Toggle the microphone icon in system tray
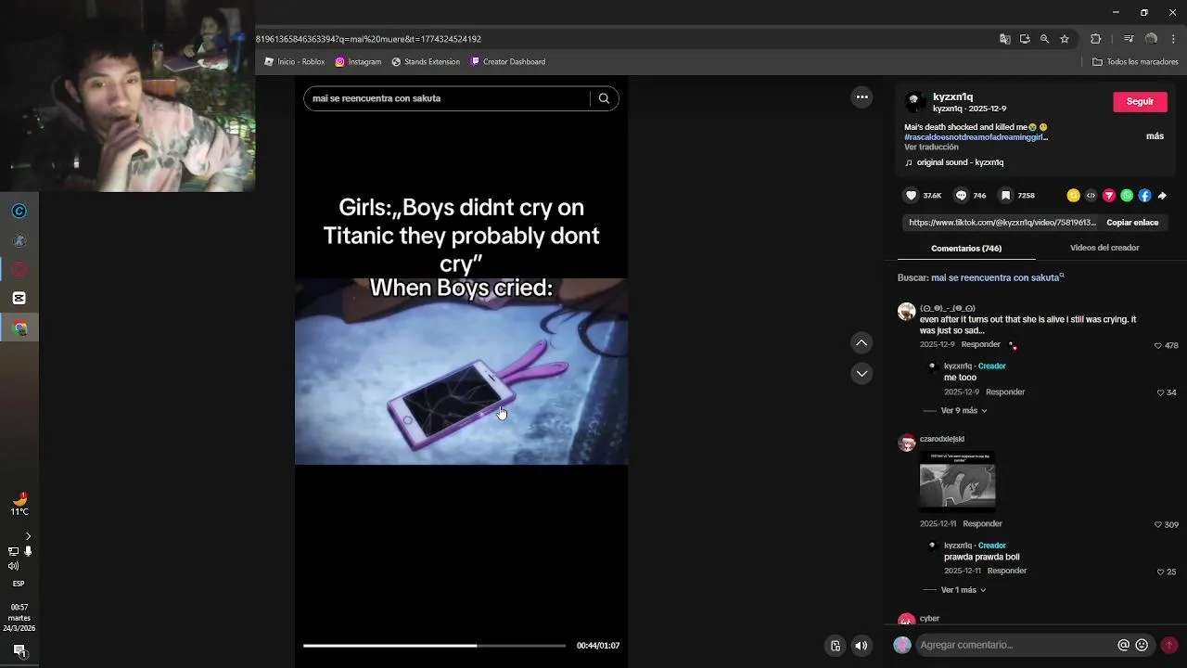The image size is (1187, 668). coord(28,551)
